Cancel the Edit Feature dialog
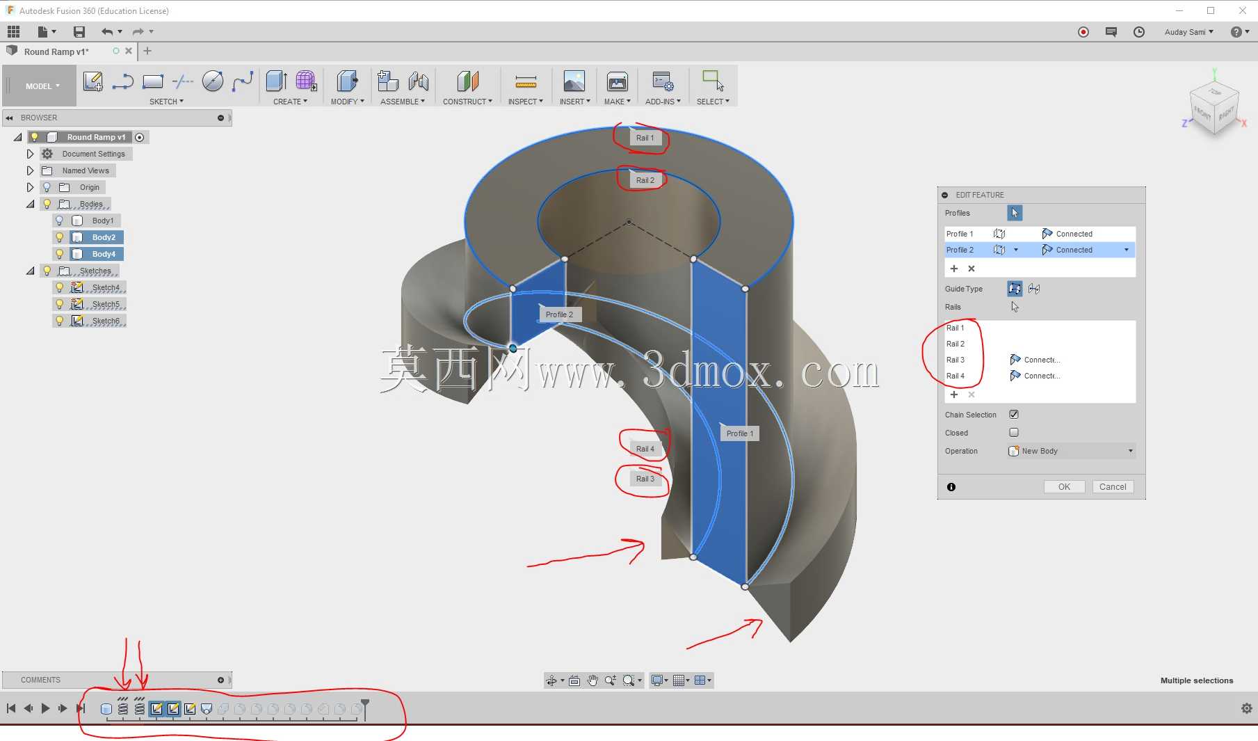Screen dimensions: 1258x741 (x=1113, y=486)
